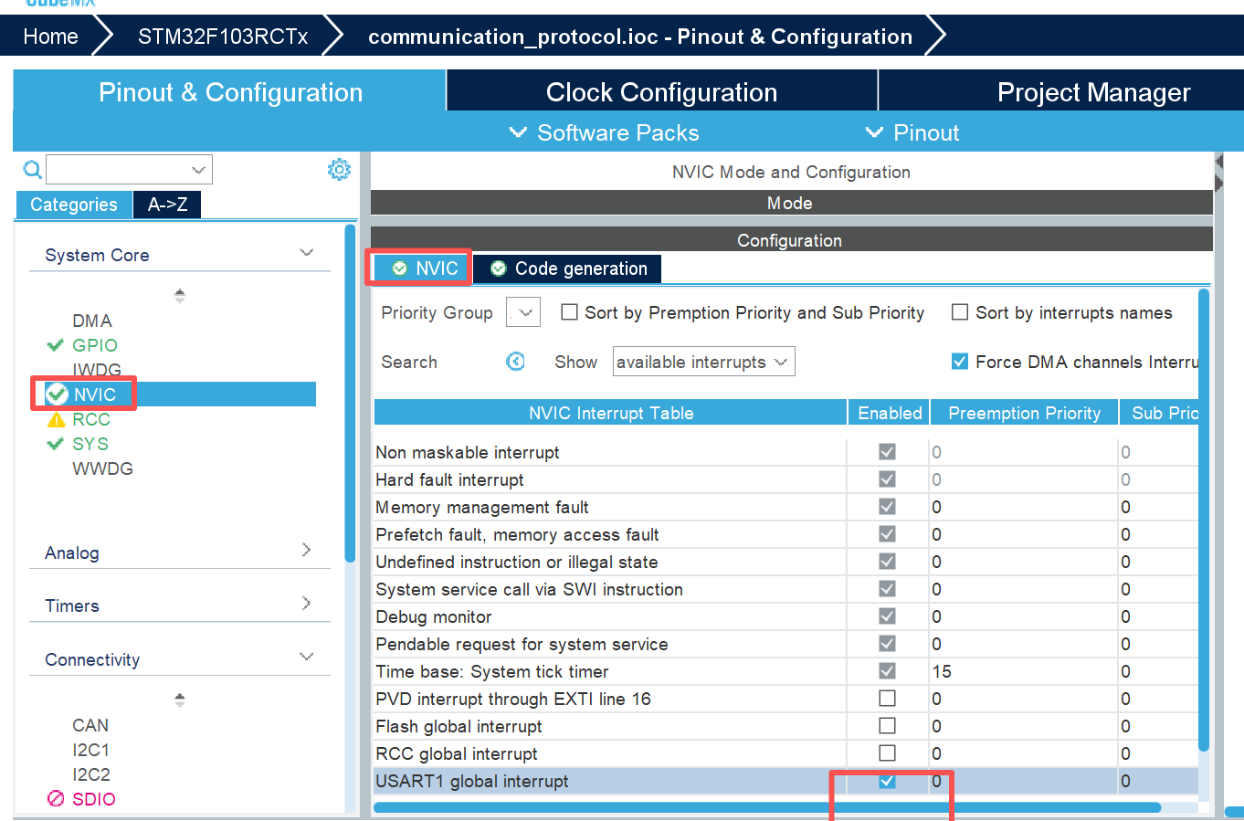The width and height of the screenshot is (1244, 821).
Task: Open the Priority Group dropdown
Action: click(523, 312)
